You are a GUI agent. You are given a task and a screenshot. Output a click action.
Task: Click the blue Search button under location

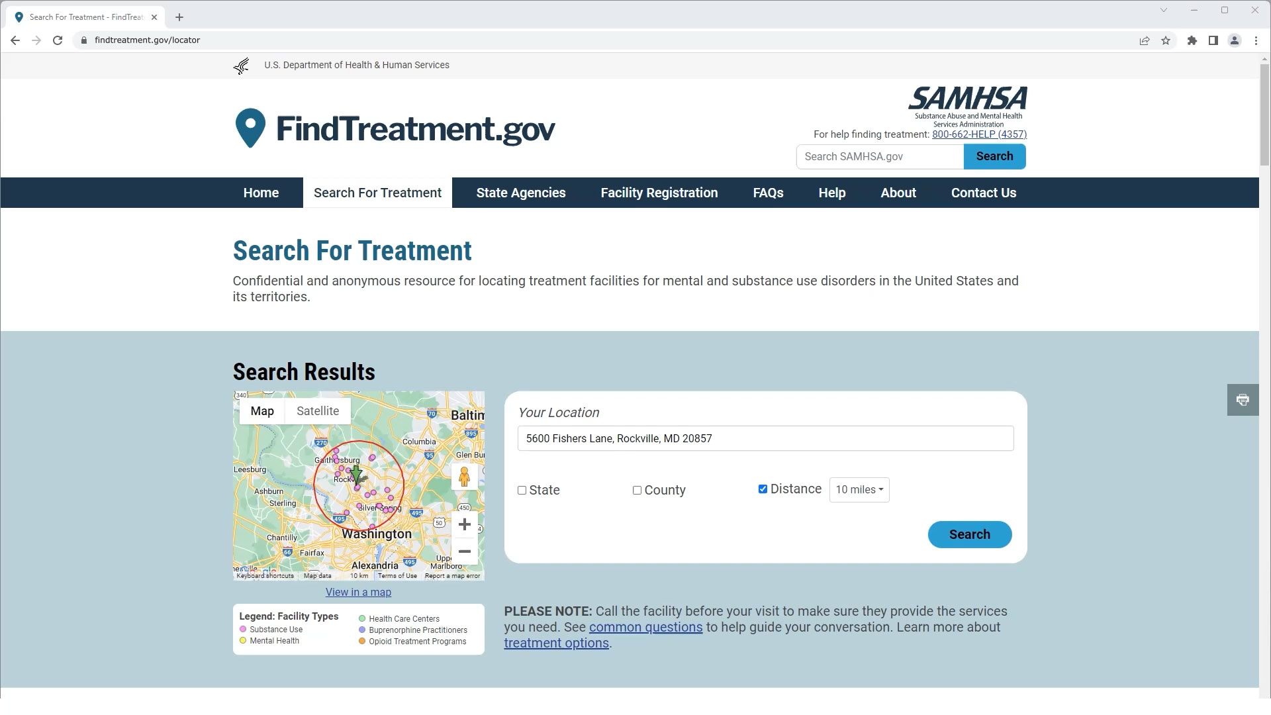click(x=969, y=535)
